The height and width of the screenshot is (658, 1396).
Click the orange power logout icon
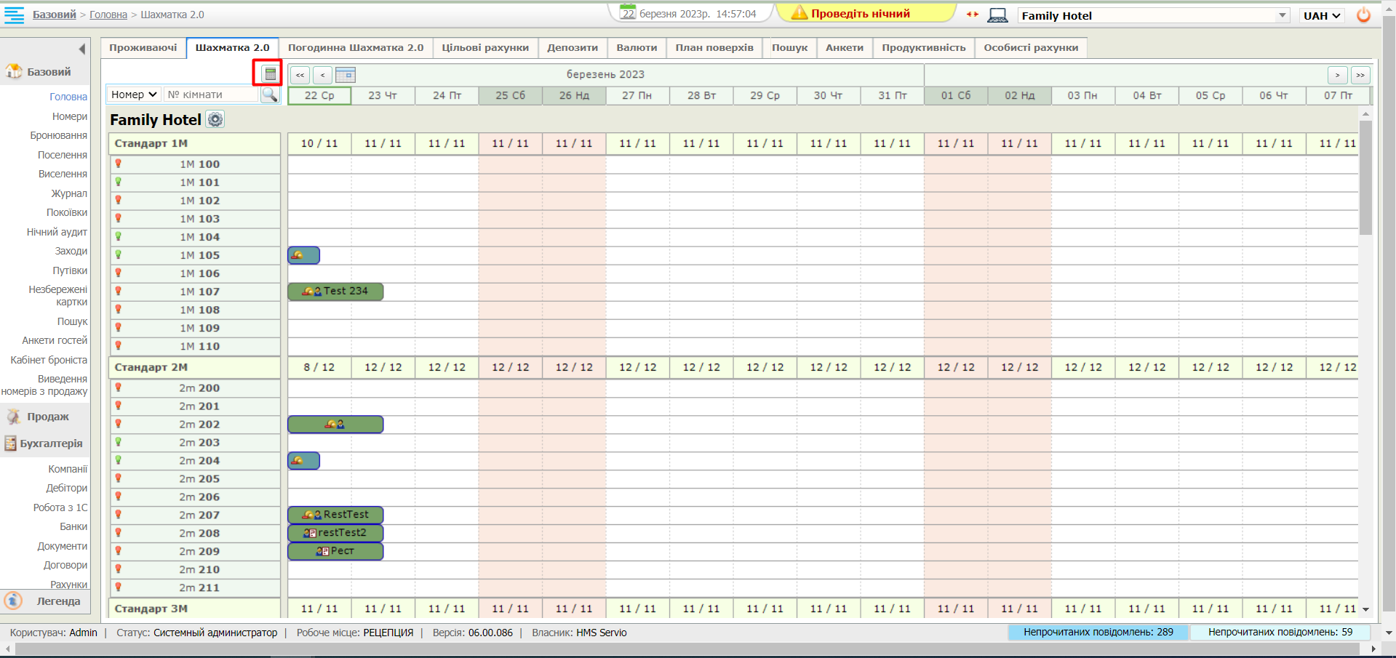point(1363,15)
